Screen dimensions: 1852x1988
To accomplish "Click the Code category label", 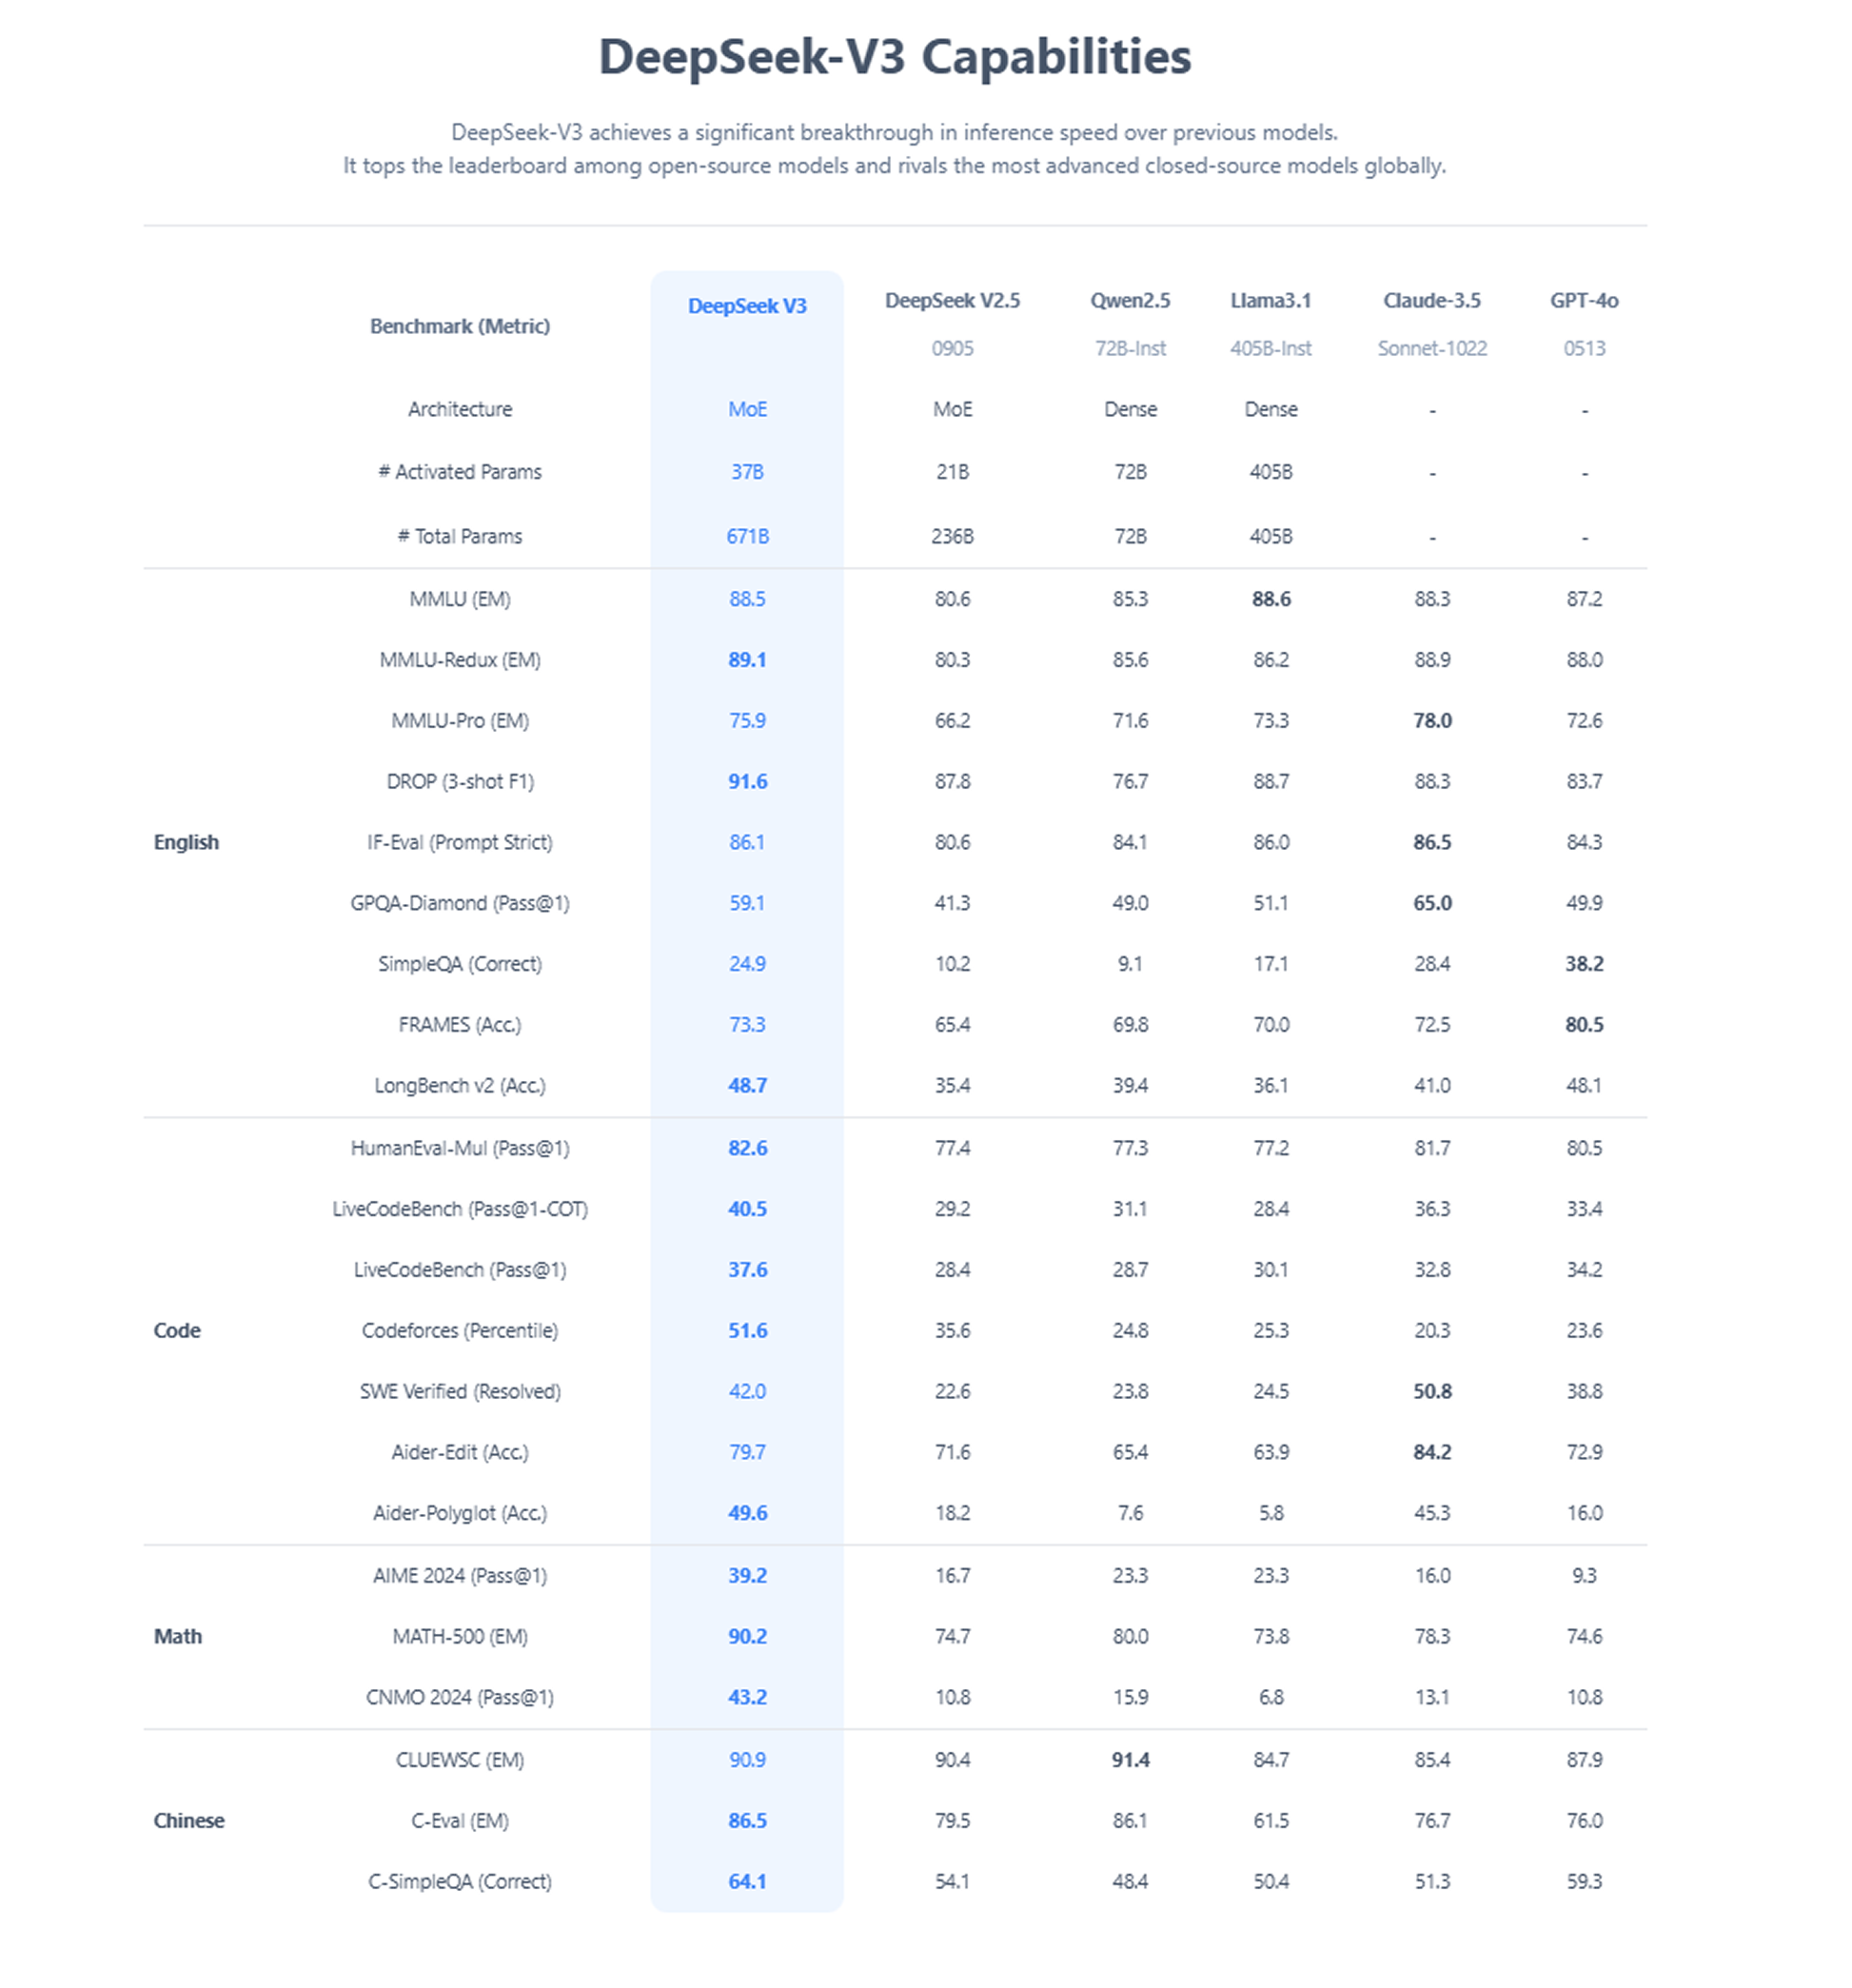I will pyautogui.click(x=177, y=1330).
